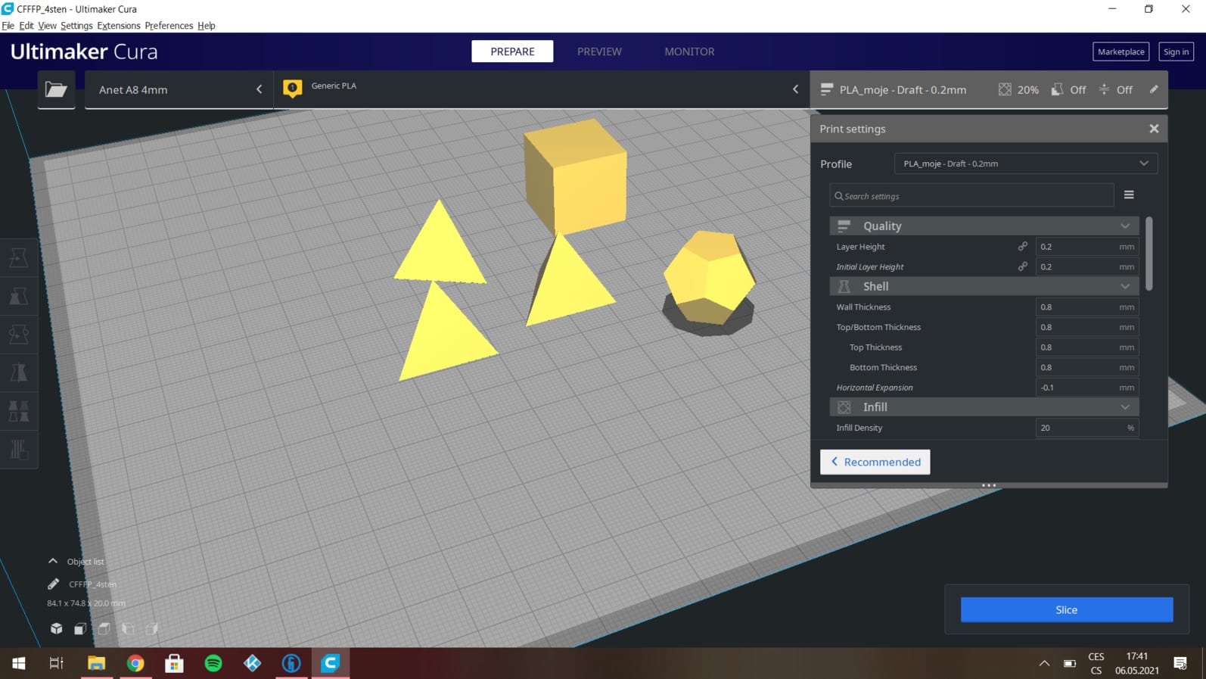Open Google Chrome from the taskbar
Viewport: 1206px width, 679px height.
[x=135, y=663]
